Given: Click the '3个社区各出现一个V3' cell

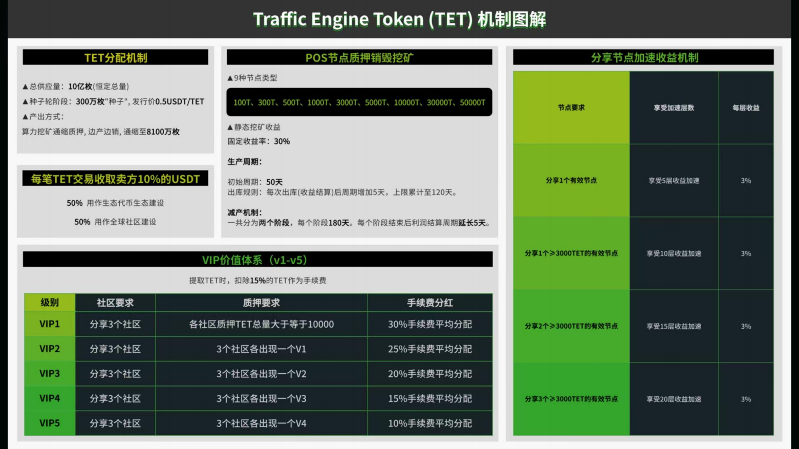Looking at the screenshot, I should [x=261, y=398].
